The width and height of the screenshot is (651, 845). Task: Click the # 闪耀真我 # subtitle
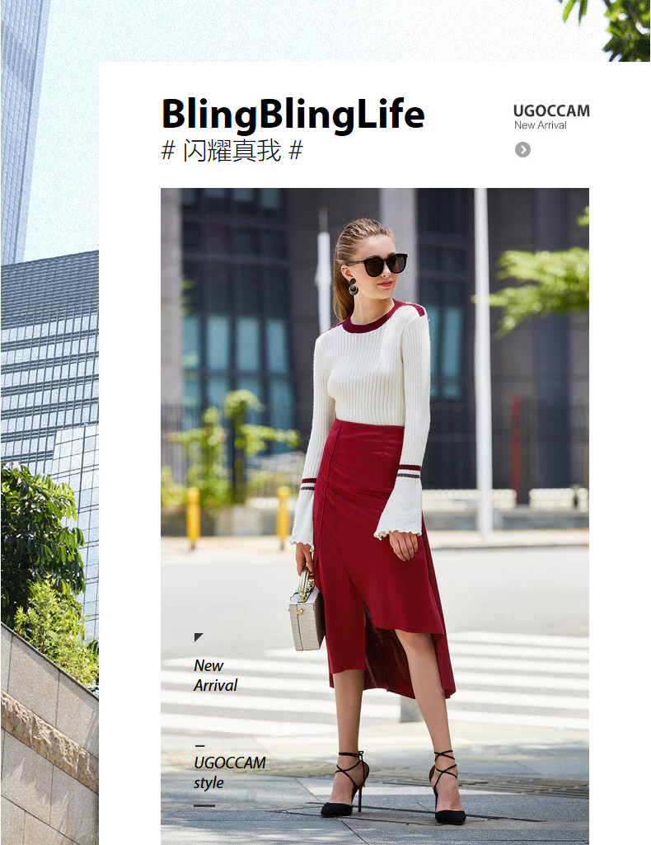(232, 150)
